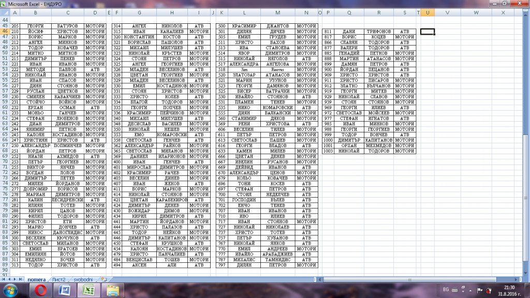The height and width of the screenshot is (298, 530).
Task: Select the cell with ИЛАРИОНОВ
Action: pyautogui.click(x=172, y=156)
